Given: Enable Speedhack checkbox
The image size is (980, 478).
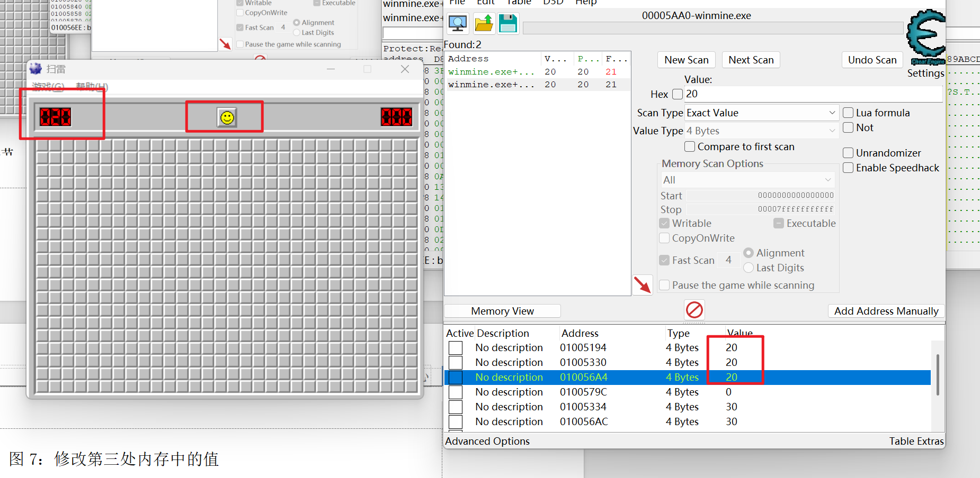Looking at the screenshot, I should [848, 168].
